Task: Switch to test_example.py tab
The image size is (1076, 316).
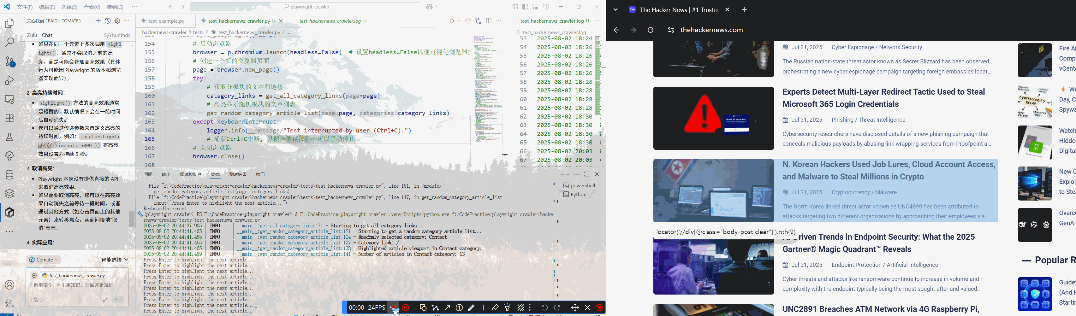Action: [x=166, y=21]
